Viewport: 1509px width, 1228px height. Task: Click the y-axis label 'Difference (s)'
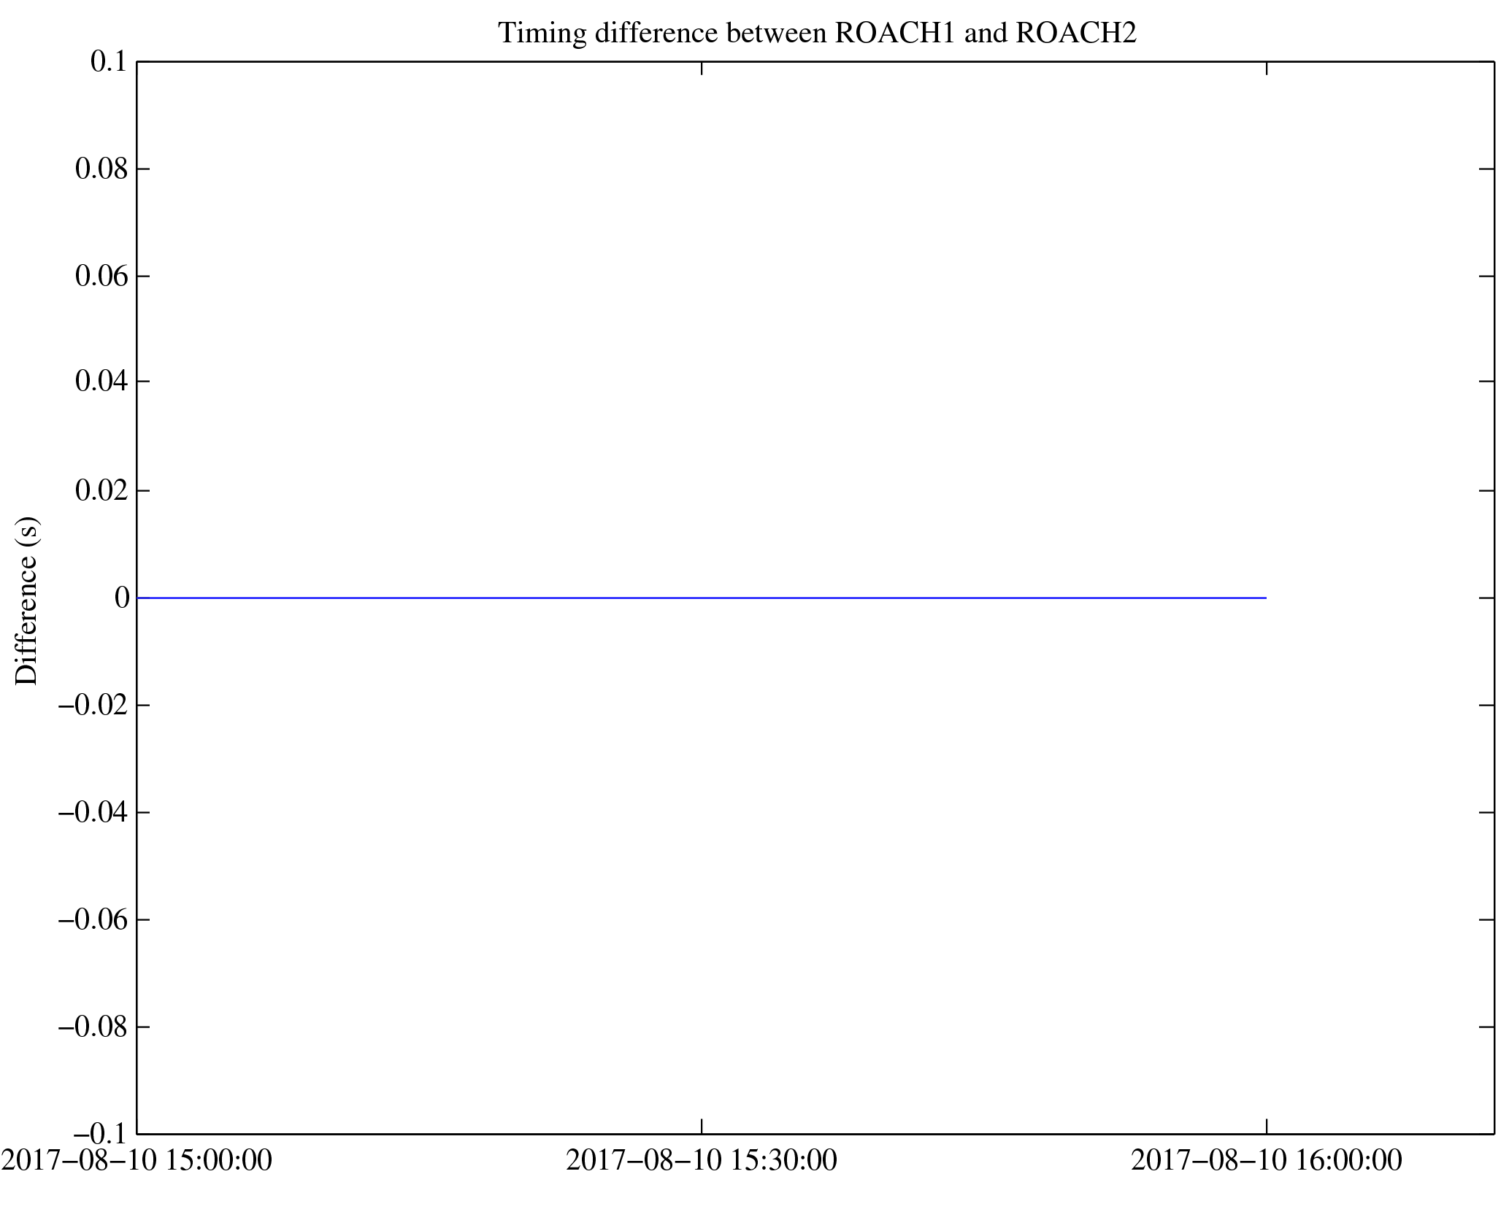point(27,601)
